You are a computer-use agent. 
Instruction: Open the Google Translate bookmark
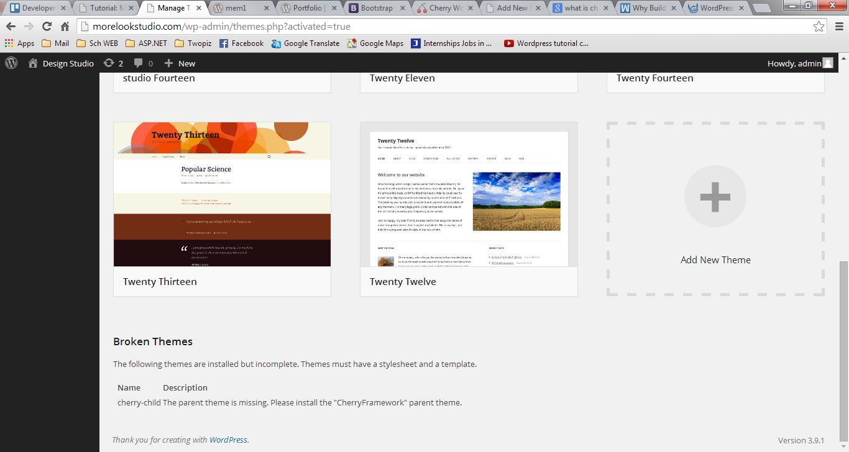[x=305, y=43]
